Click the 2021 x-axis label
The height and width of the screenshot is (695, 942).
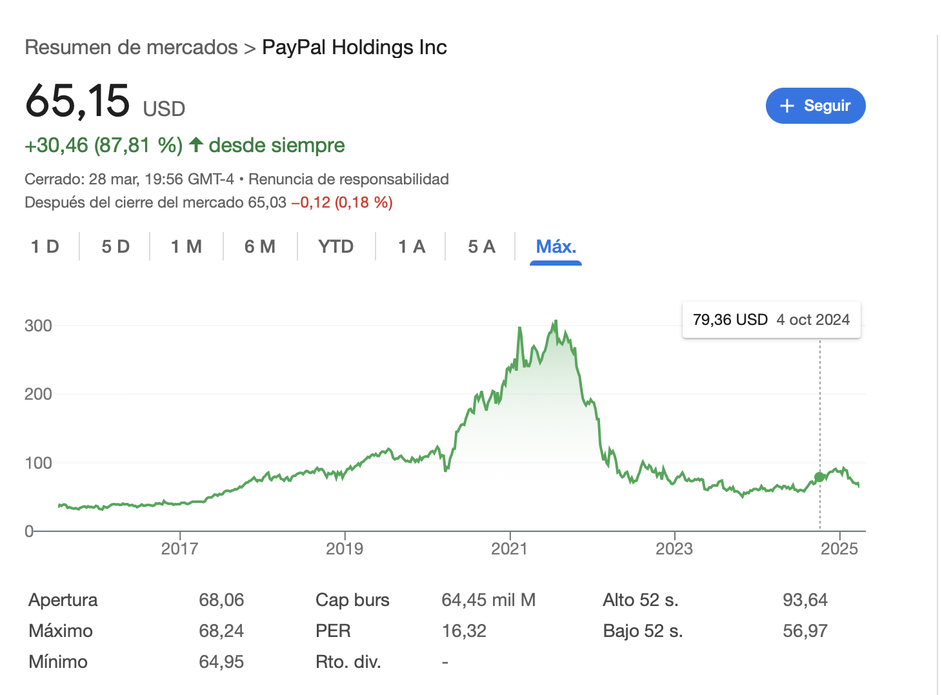510,549
